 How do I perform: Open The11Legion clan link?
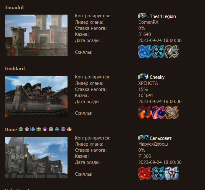coord(163,16)
